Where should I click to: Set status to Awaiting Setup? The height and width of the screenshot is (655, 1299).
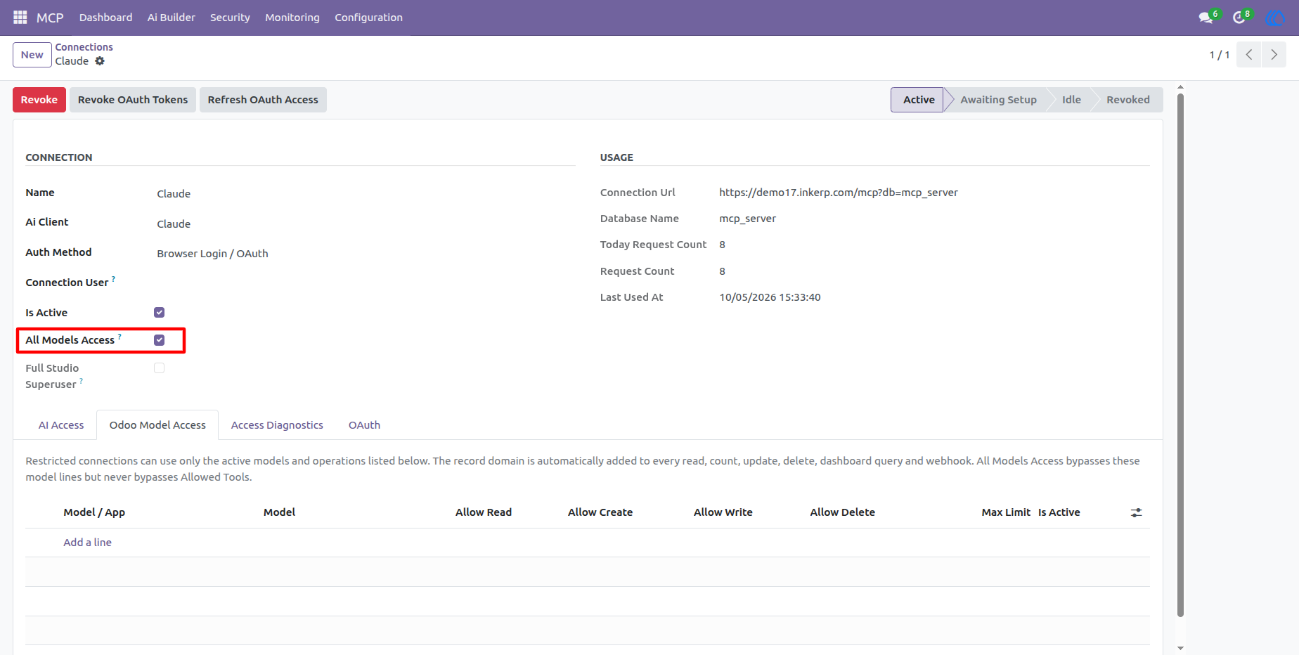998,100
